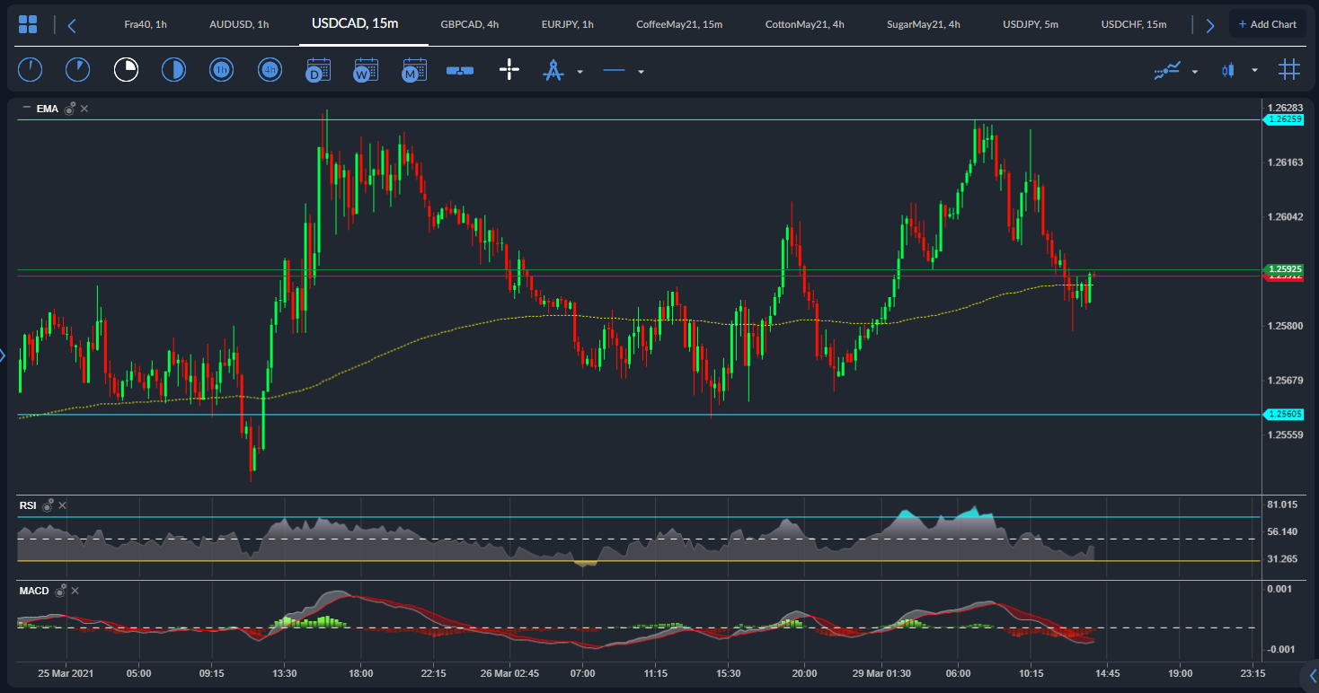Screen dimensions: 1319x693
Task: Remove the RSI indicator
Action: pyautogui.click(x=63, y=505)
